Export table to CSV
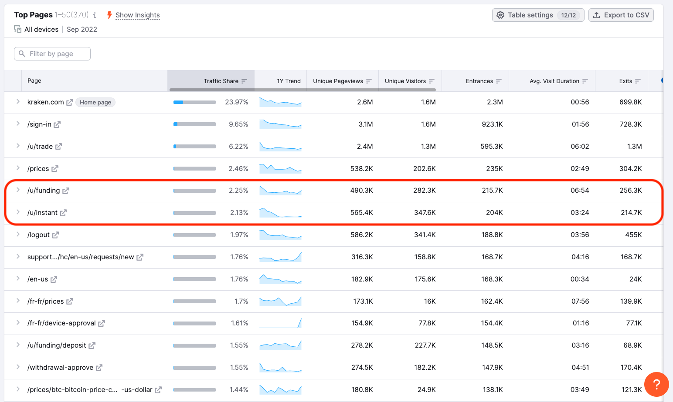Image resolution: width=673 pixels, height=402 pixels. click(x=621, y=15)
